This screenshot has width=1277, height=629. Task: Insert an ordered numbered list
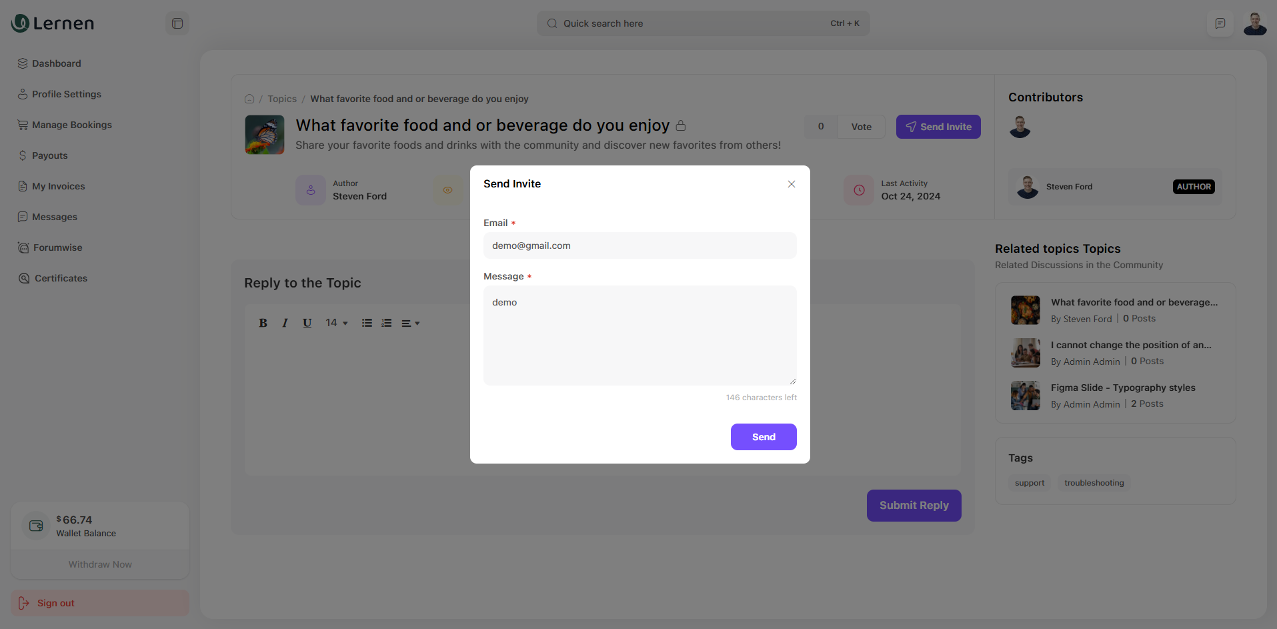(x=386, y=323)
